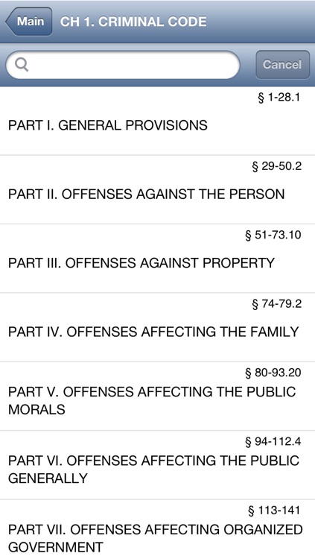Click the Cancel button
This screenshot has height=559, width=315.
(282, 65)
